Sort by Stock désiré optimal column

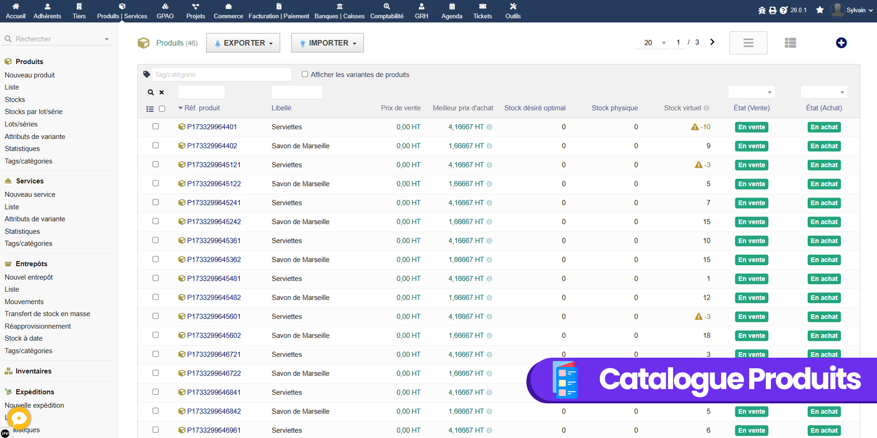(535, 108)
